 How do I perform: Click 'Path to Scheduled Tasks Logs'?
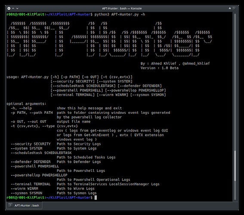[86, 157]
